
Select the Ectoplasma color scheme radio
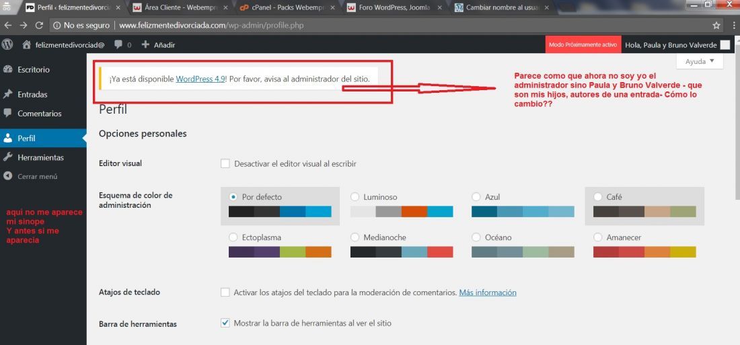click(x=233, y=237)
